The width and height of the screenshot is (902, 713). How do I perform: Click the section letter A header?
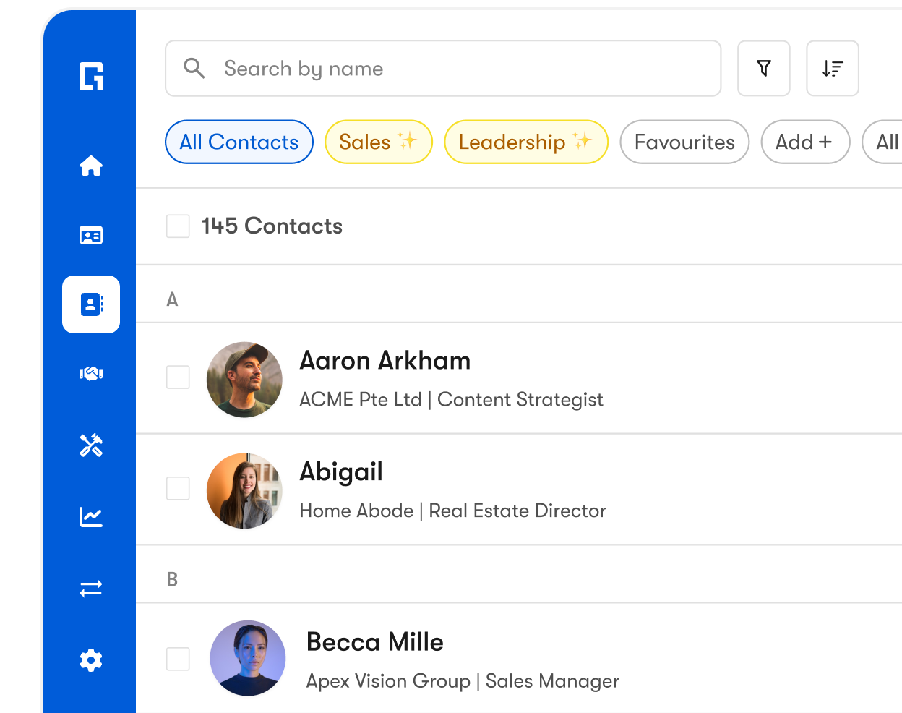click(x=172, y=299)
